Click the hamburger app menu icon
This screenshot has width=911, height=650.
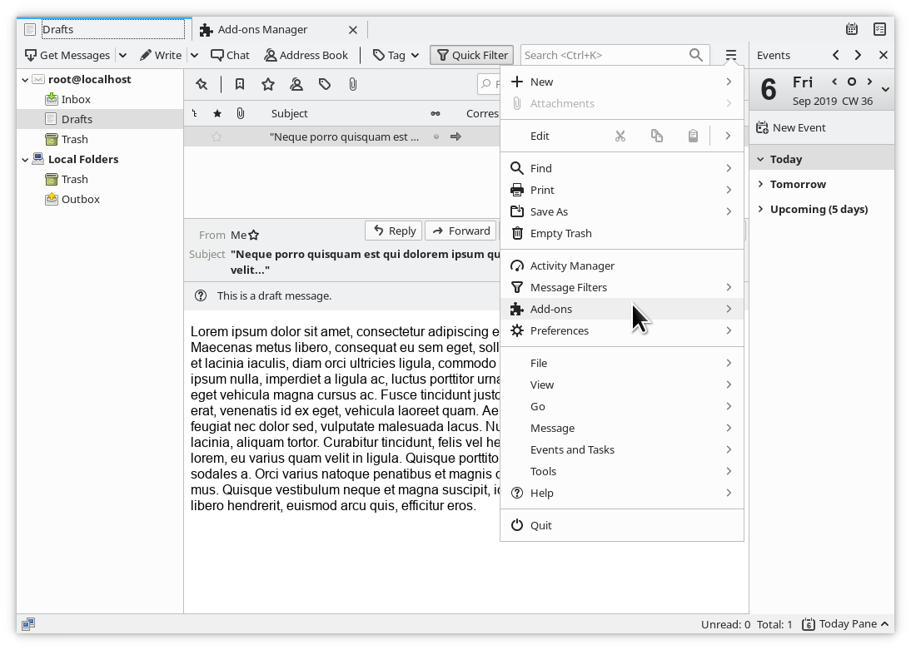730,55
